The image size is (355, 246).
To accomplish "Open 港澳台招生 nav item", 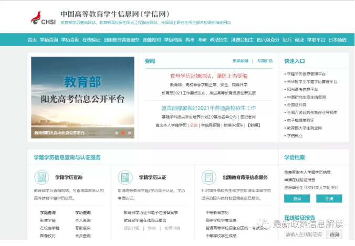I will 242,40.
